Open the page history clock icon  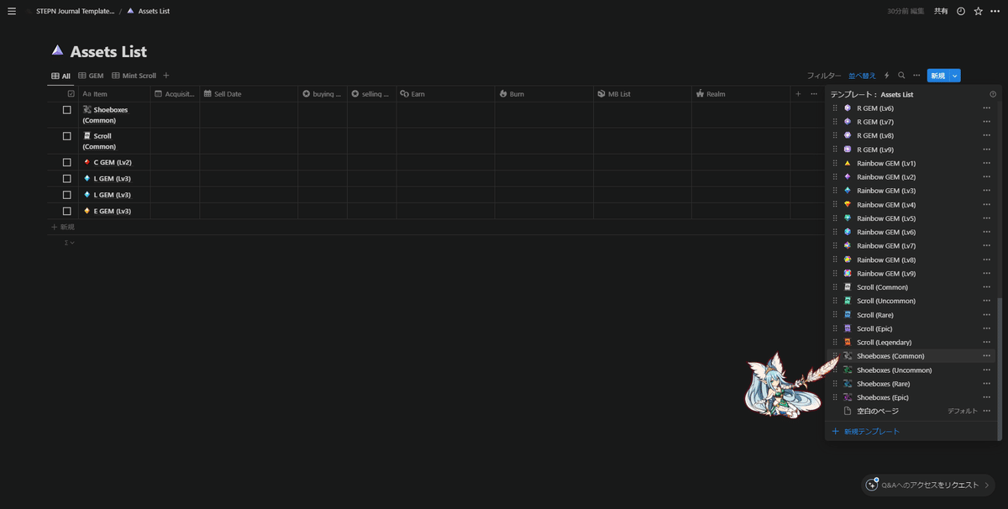pyautogui.click(x=961, y=11)
